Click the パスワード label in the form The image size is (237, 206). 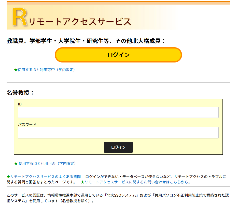pyautogui.click(x=27, y=124)
